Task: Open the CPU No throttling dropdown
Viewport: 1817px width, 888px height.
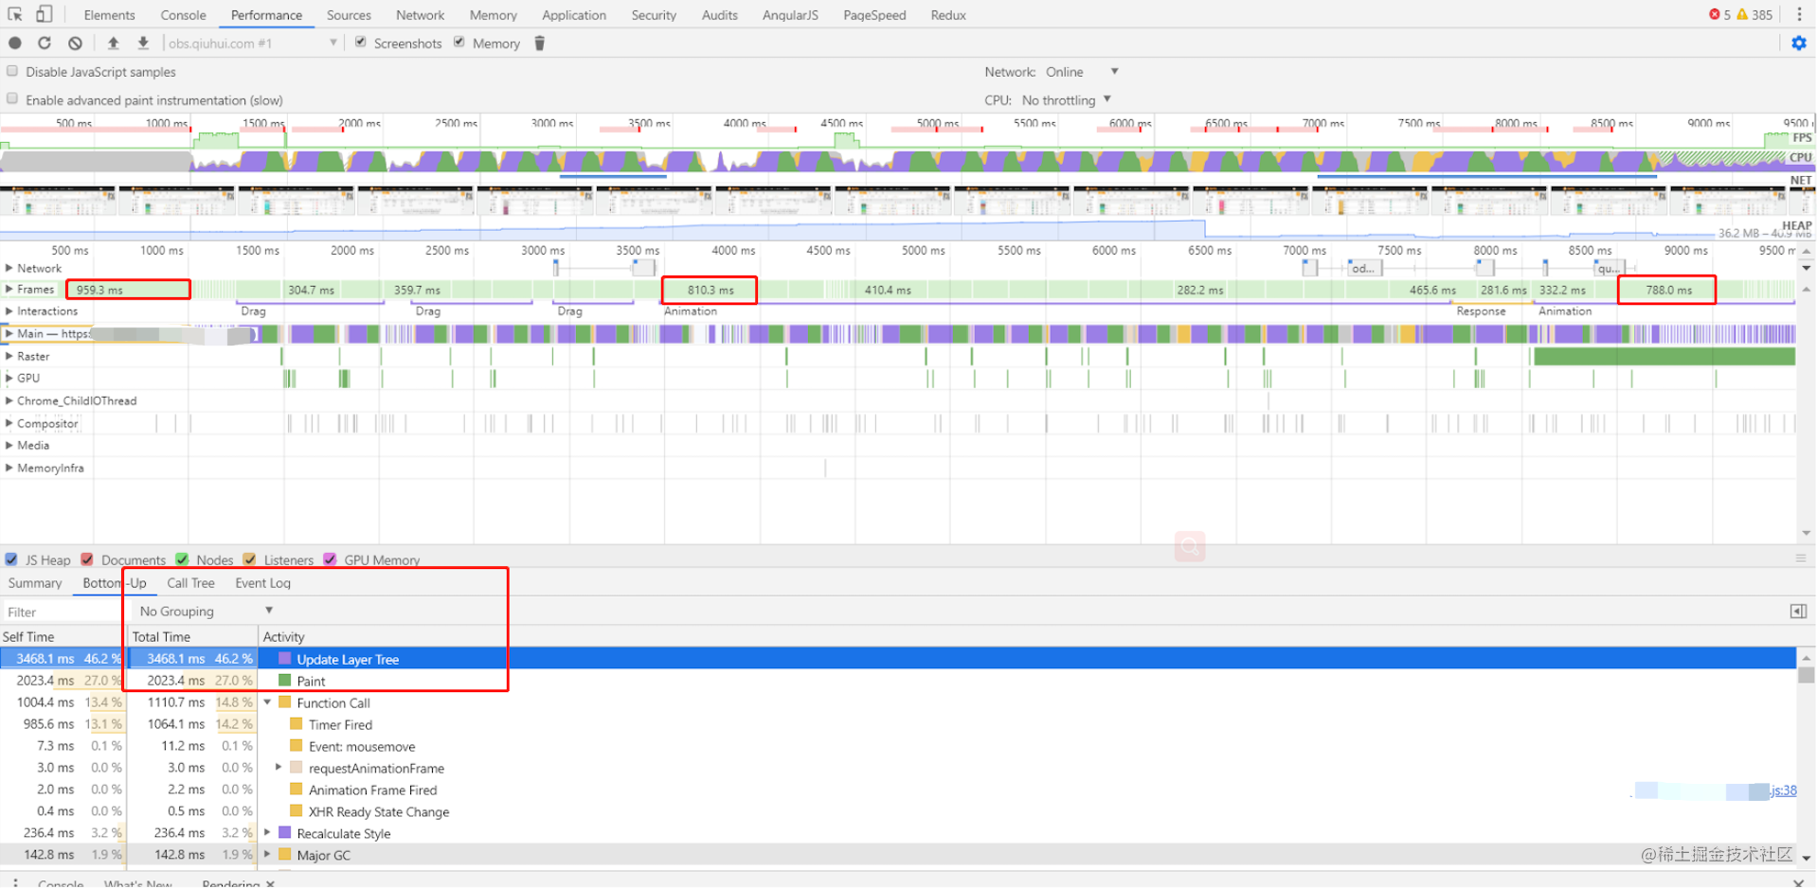Action: (1067, 100)
